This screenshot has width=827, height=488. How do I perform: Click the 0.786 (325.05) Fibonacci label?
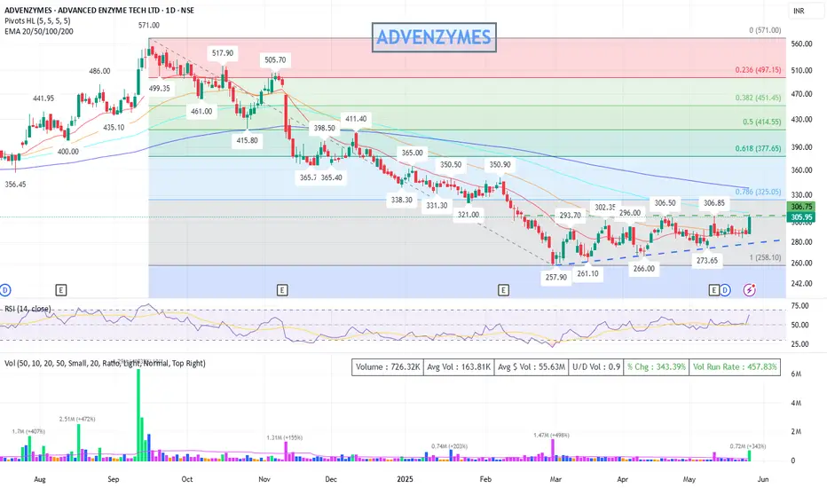click(758, 192)
